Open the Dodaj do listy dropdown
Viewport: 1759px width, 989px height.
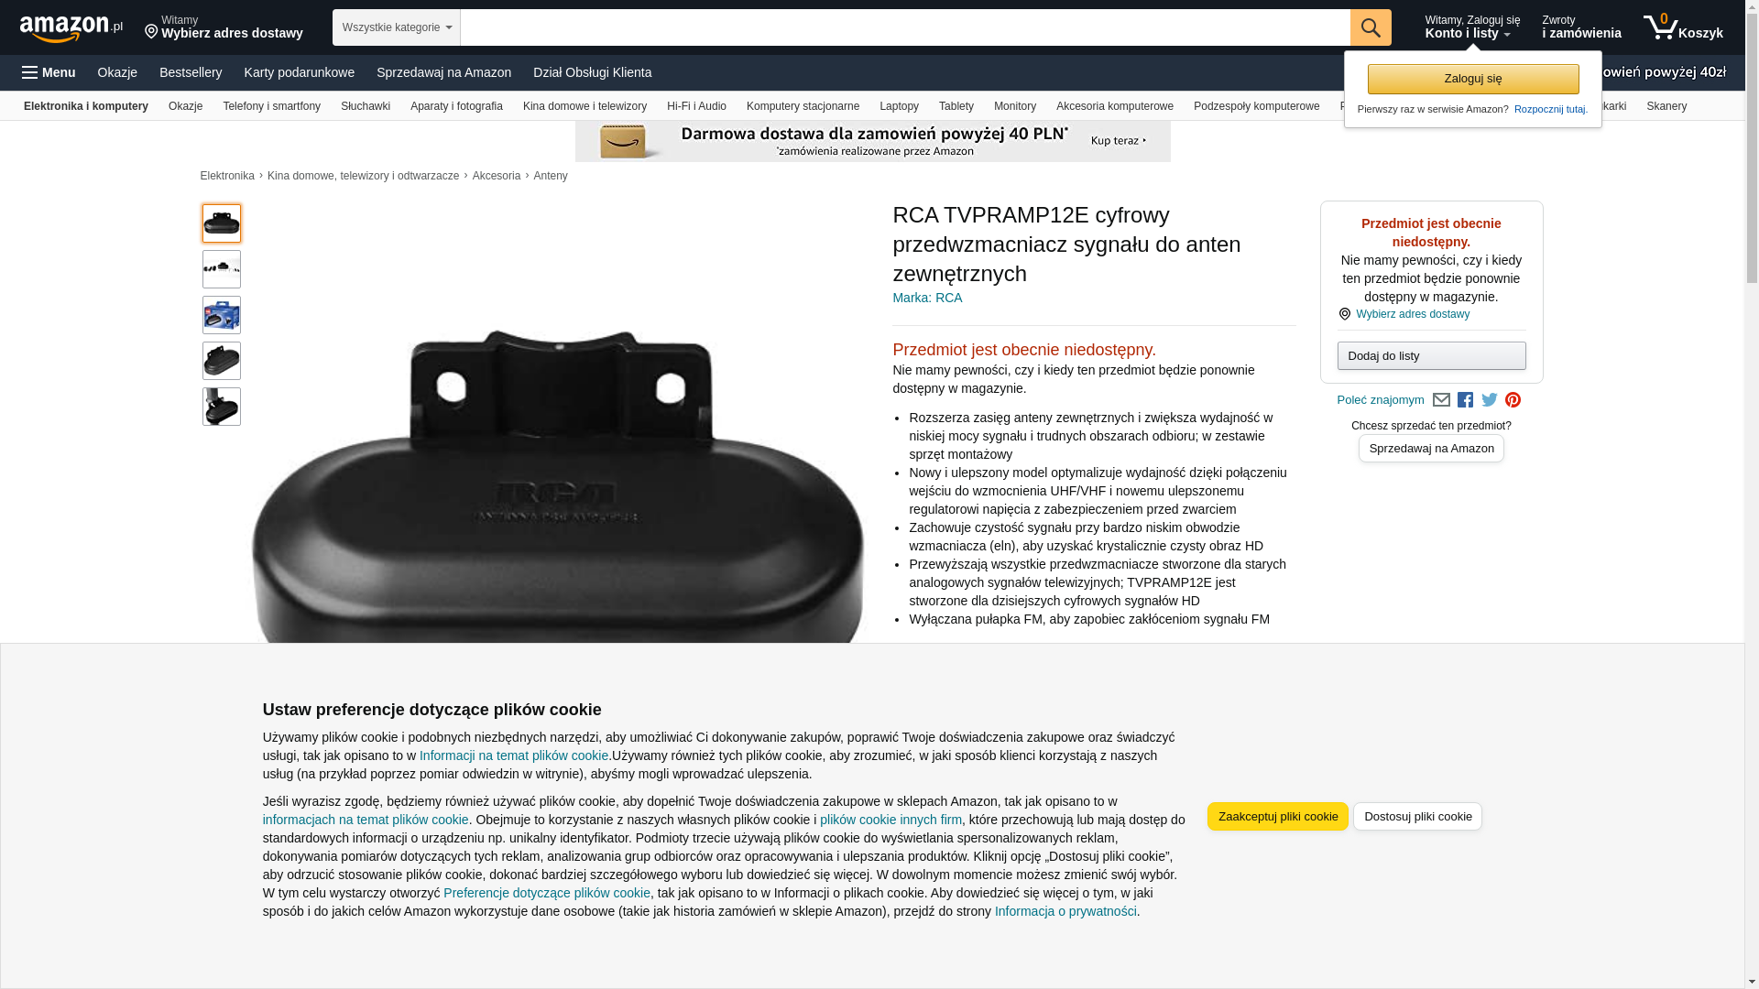(1431, 355)
